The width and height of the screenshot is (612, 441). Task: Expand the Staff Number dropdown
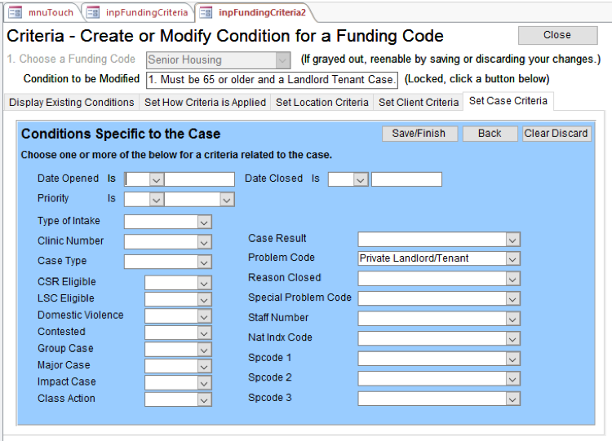tap(512, 319)
